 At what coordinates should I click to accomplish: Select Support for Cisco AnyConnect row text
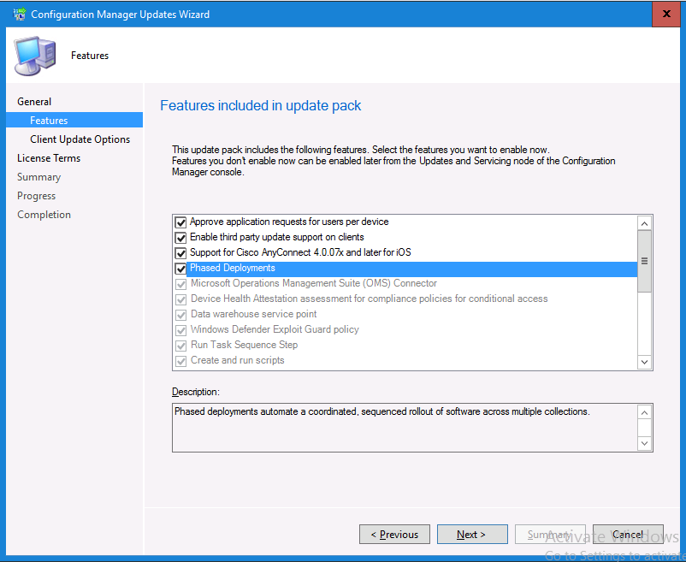click(x=300, y=252)
